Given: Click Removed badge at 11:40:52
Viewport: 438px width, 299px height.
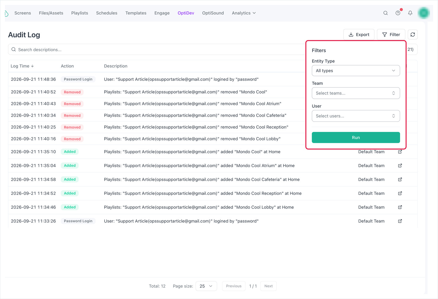Looking at the screenshot, I should (x=72, y=92).
